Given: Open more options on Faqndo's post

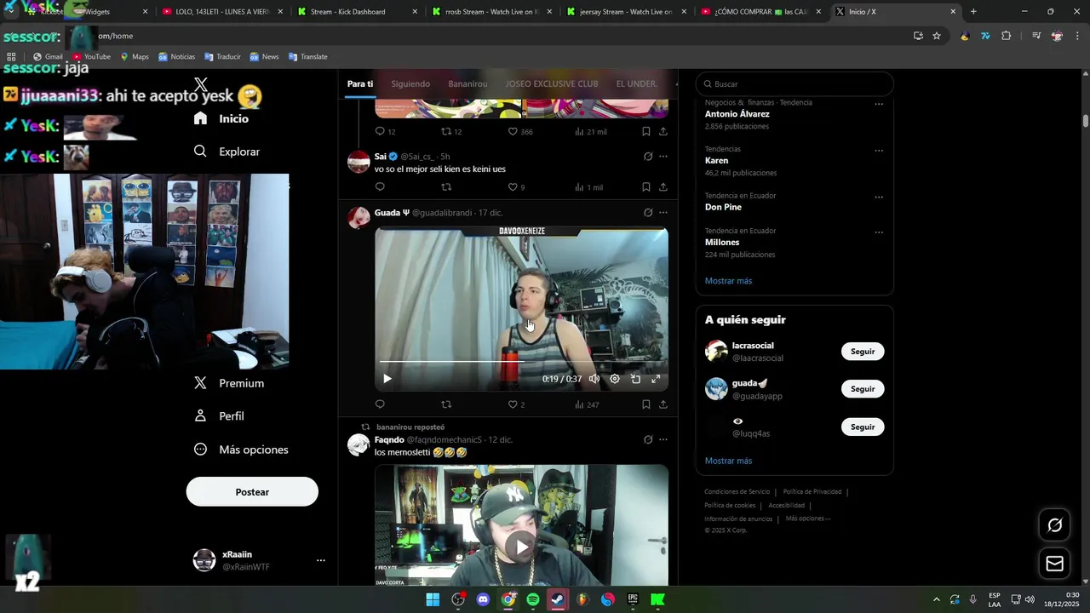Looking at the screenshot, I should (663, 440).
